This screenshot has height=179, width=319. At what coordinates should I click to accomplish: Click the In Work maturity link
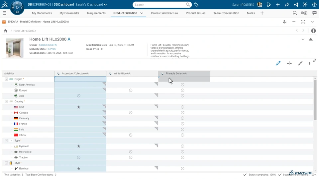click(x=52, y=49)
